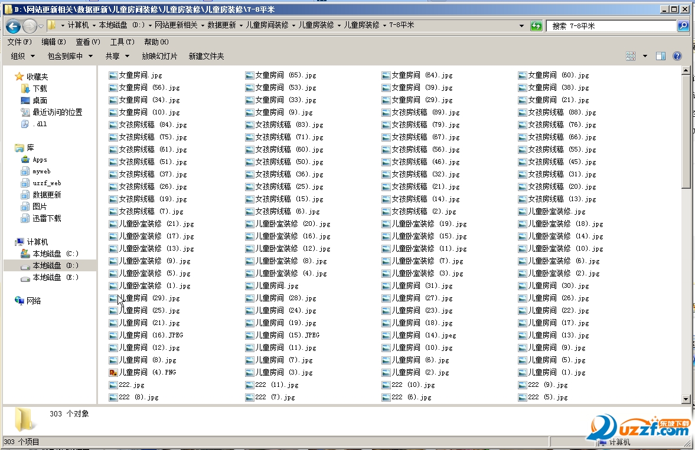Viewport: 695px width, 450px height.
Task: Toggle the preview pane icon
Action: coord(661,56)
